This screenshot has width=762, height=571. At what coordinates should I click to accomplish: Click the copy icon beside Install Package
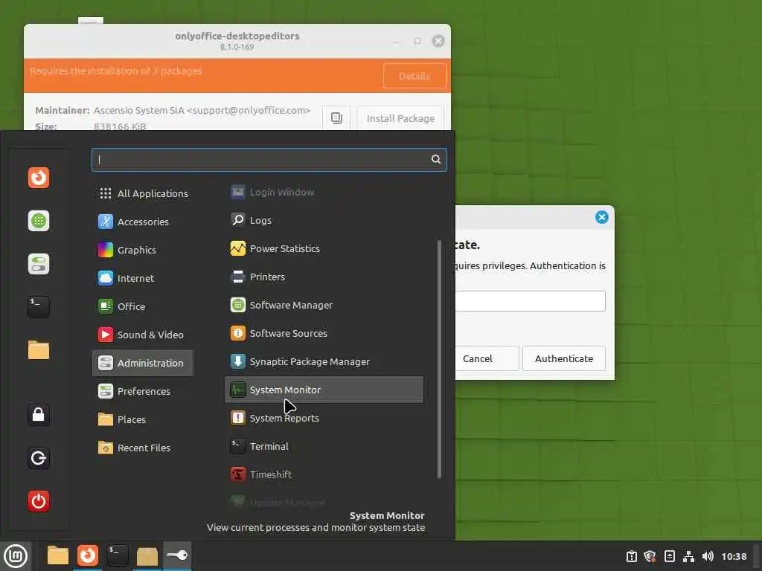click(336, 118)
